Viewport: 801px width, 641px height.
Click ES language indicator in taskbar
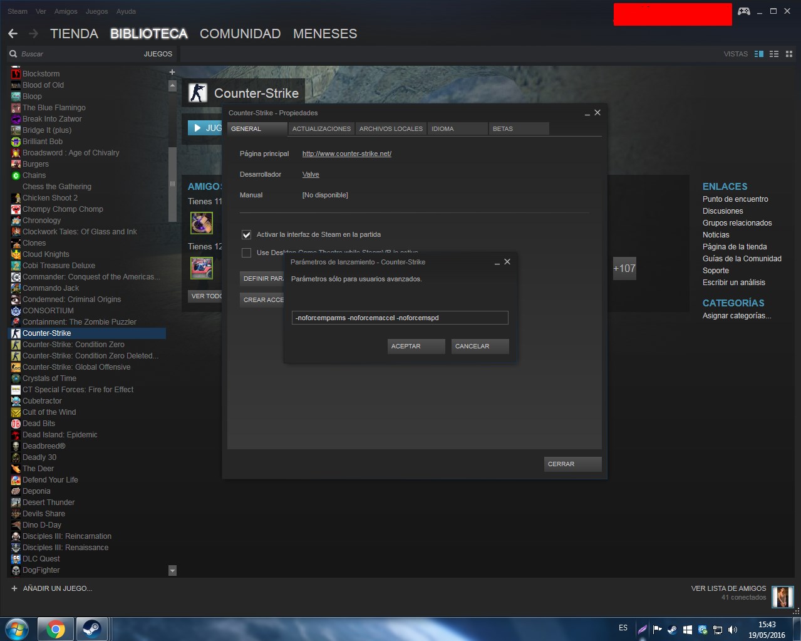tap(623, 628)
